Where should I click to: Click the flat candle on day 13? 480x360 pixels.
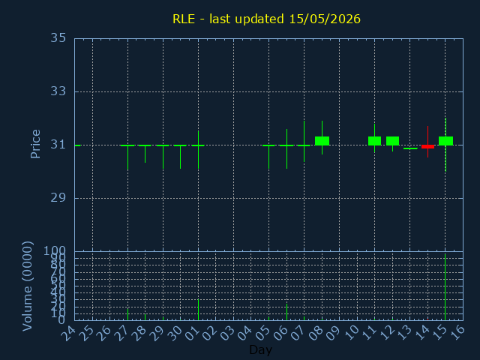click(x=410, y=148)
